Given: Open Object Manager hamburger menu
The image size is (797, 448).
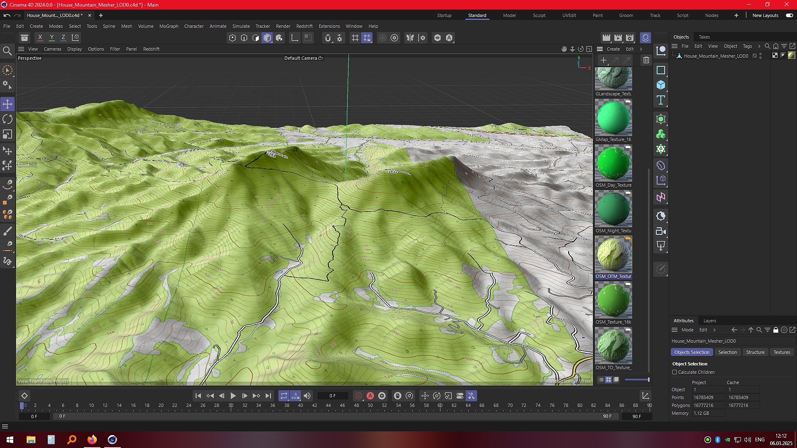Looking at the screenshot, I should point(675,46).
